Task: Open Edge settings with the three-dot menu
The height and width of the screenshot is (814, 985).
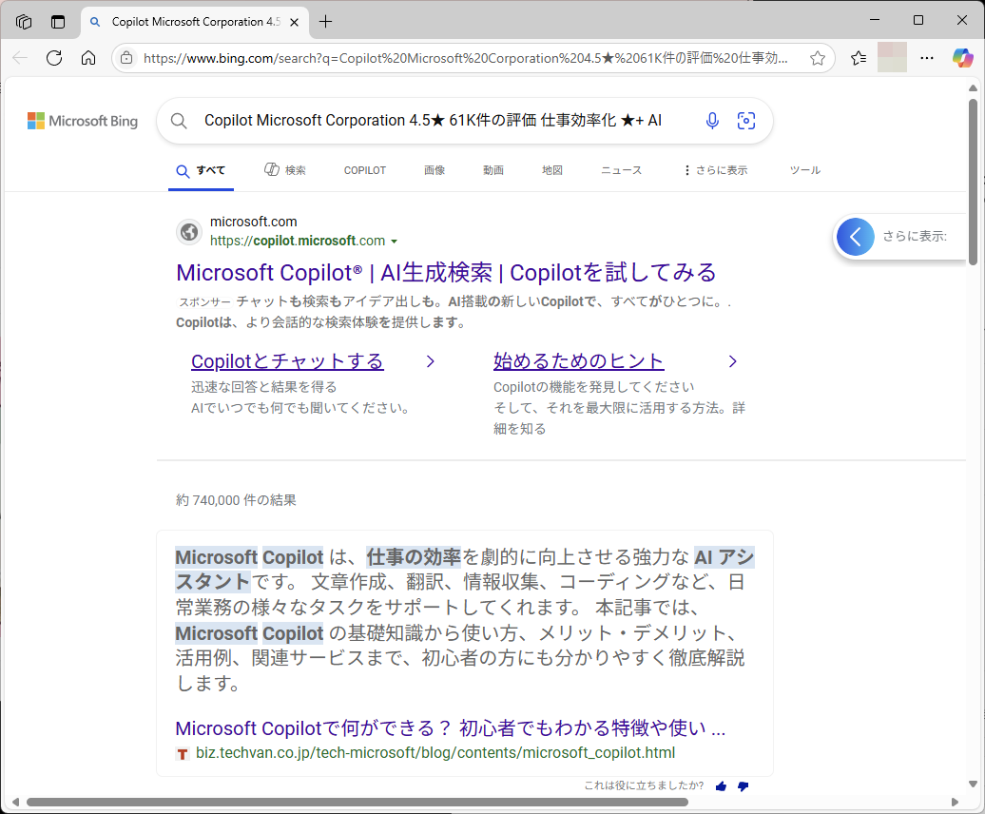Action: [x=927, y=57]
